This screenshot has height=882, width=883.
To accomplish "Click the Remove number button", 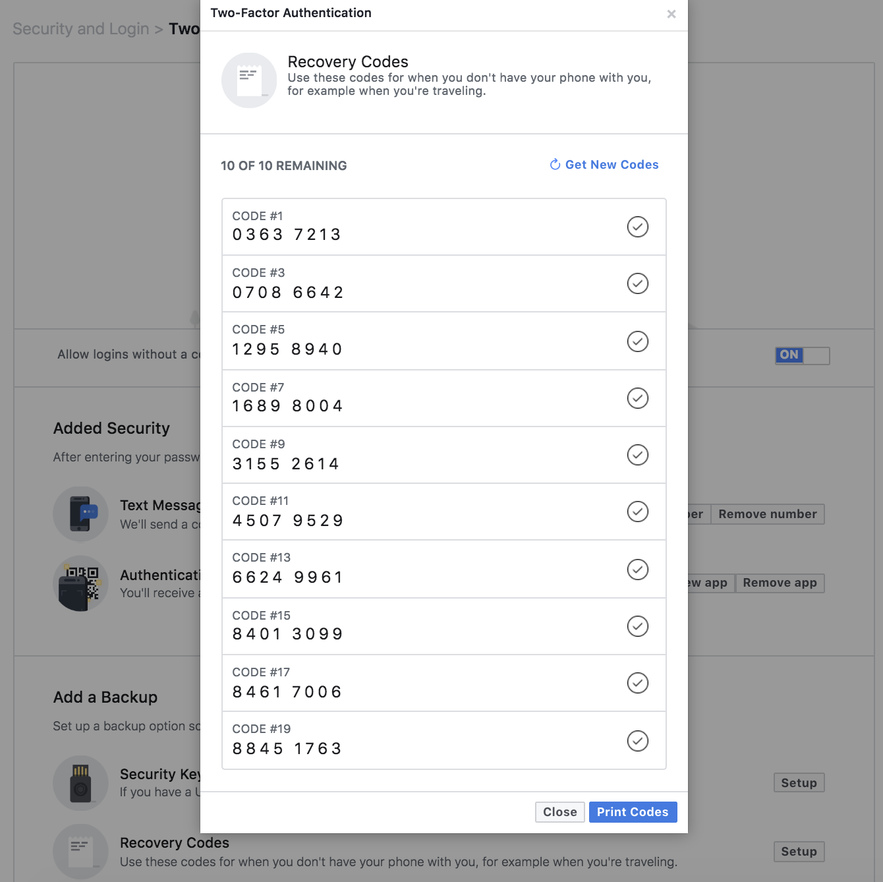I will [767, 514].
